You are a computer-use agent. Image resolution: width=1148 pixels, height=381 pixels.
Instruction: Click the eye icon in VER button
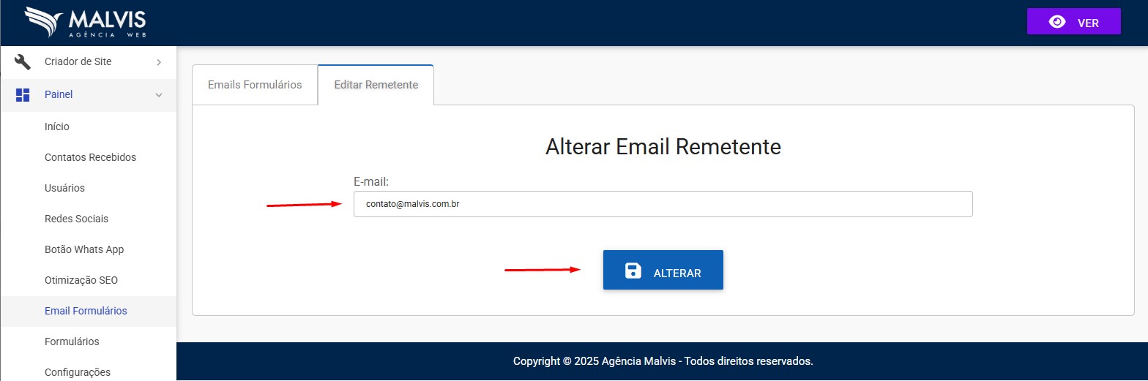[1056, 22]
